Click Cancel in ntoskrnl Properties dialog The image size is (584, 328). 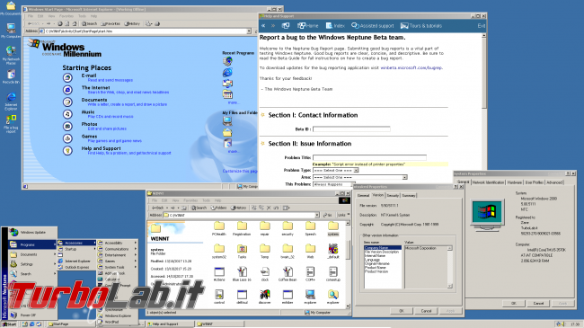426,311
